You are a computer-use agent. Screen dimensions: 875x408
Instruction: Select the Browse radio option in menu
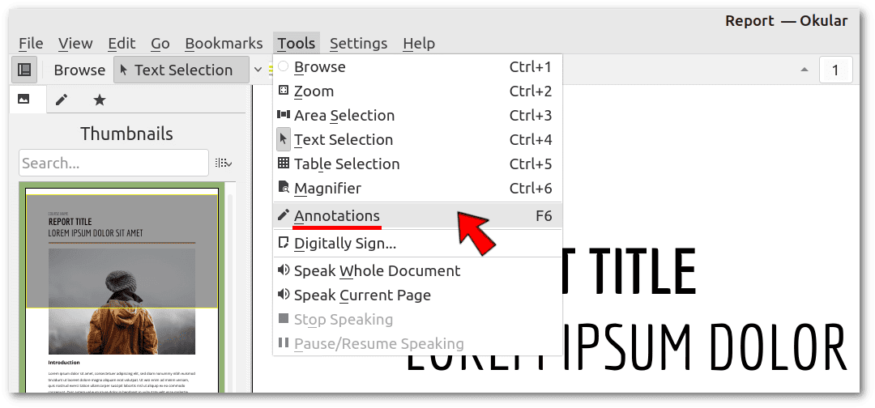pyautogui.click(x=319, y=67)
